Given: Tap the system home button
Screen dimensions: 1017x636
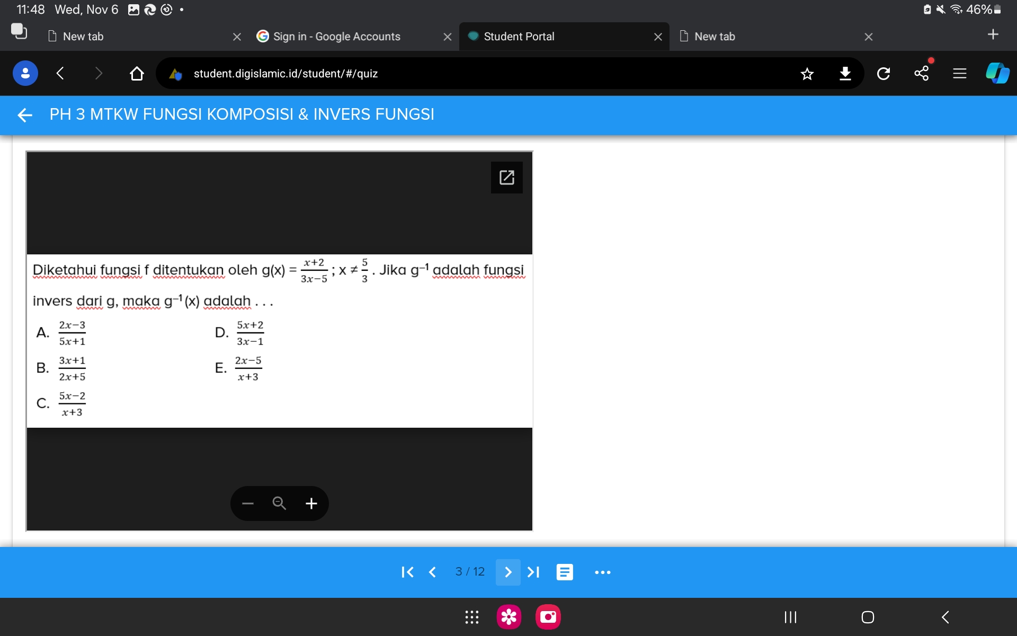Looking at the screenshot, I should pos(868,617).
